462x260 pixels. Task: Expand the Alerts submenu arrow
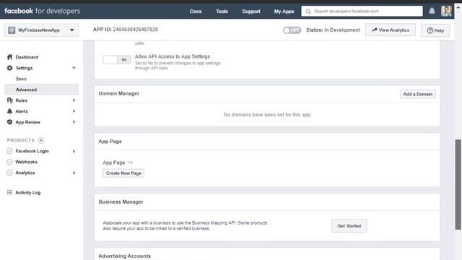[x=74, y=111]
